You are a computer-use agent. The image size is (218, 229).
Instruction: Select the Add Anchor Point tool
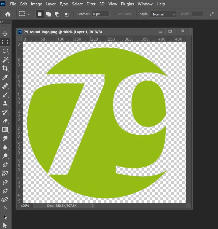(5, 182)
